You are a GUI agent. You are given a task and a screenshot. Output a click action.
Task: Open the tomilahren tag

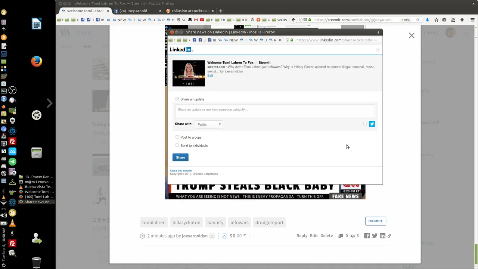153,222
